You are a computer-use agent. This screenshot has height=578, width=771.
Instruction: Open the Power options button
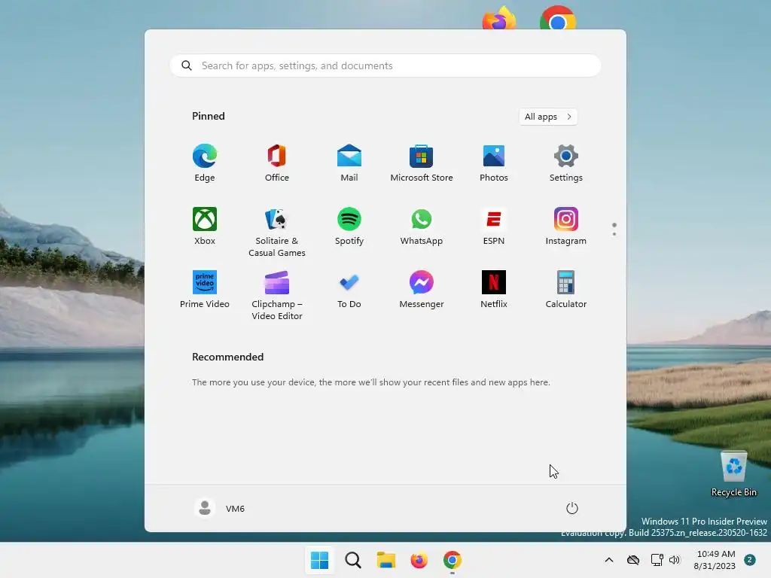(x=572, y=508)
